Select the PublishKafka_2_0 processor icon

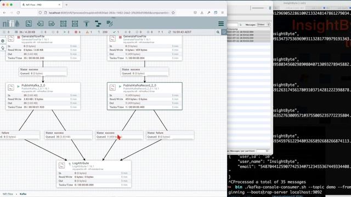point(11,88)
